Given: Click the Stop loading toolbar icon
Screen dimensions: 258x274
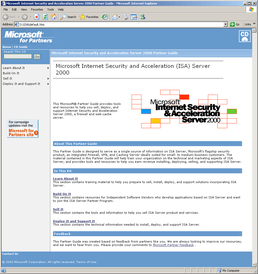Looking at the screenshot, I should [37, 17].
